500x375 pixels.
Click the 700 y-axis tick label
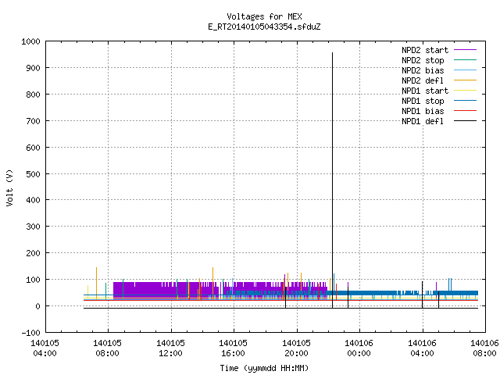click(33, 121)
